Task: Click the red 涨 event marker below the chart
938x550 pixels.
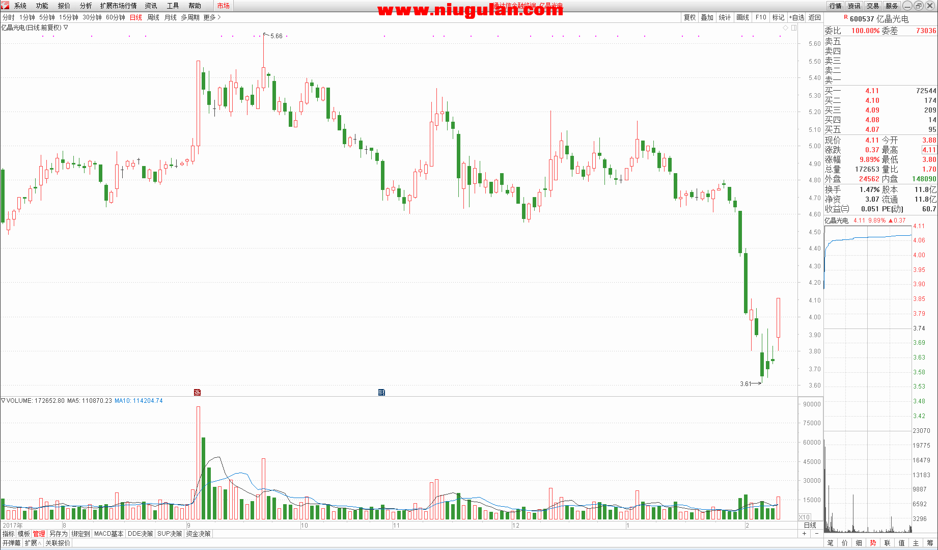Action: 198,392
